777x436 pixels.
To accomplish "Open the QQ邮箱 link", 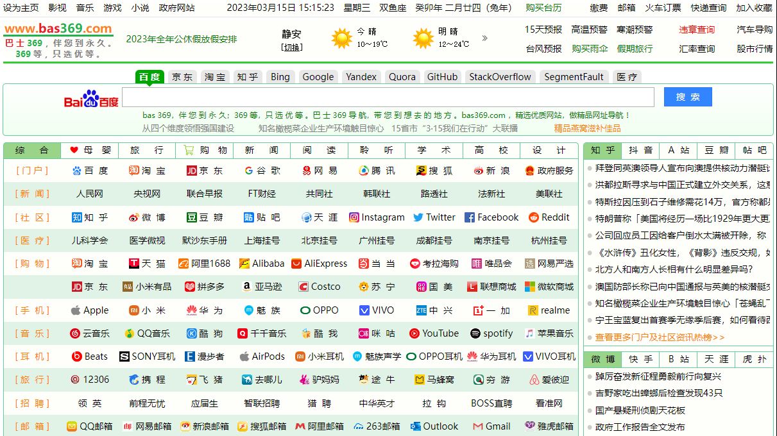I will pyautogui.click(x=90, y=426).
